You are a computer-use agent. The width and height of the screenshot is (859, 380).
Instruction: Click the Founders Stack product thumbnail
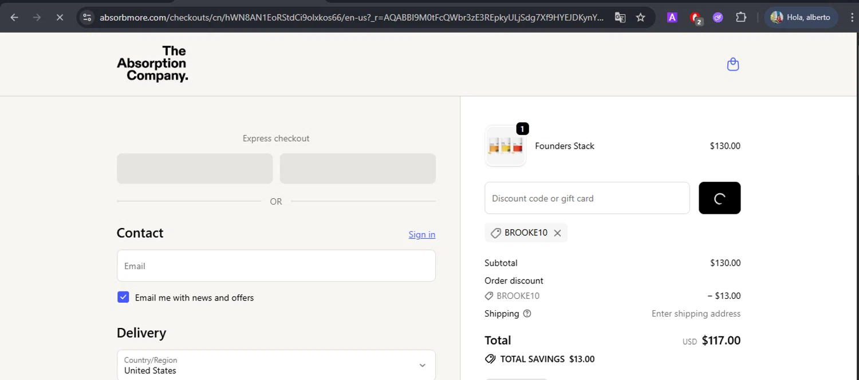[506, 146]
